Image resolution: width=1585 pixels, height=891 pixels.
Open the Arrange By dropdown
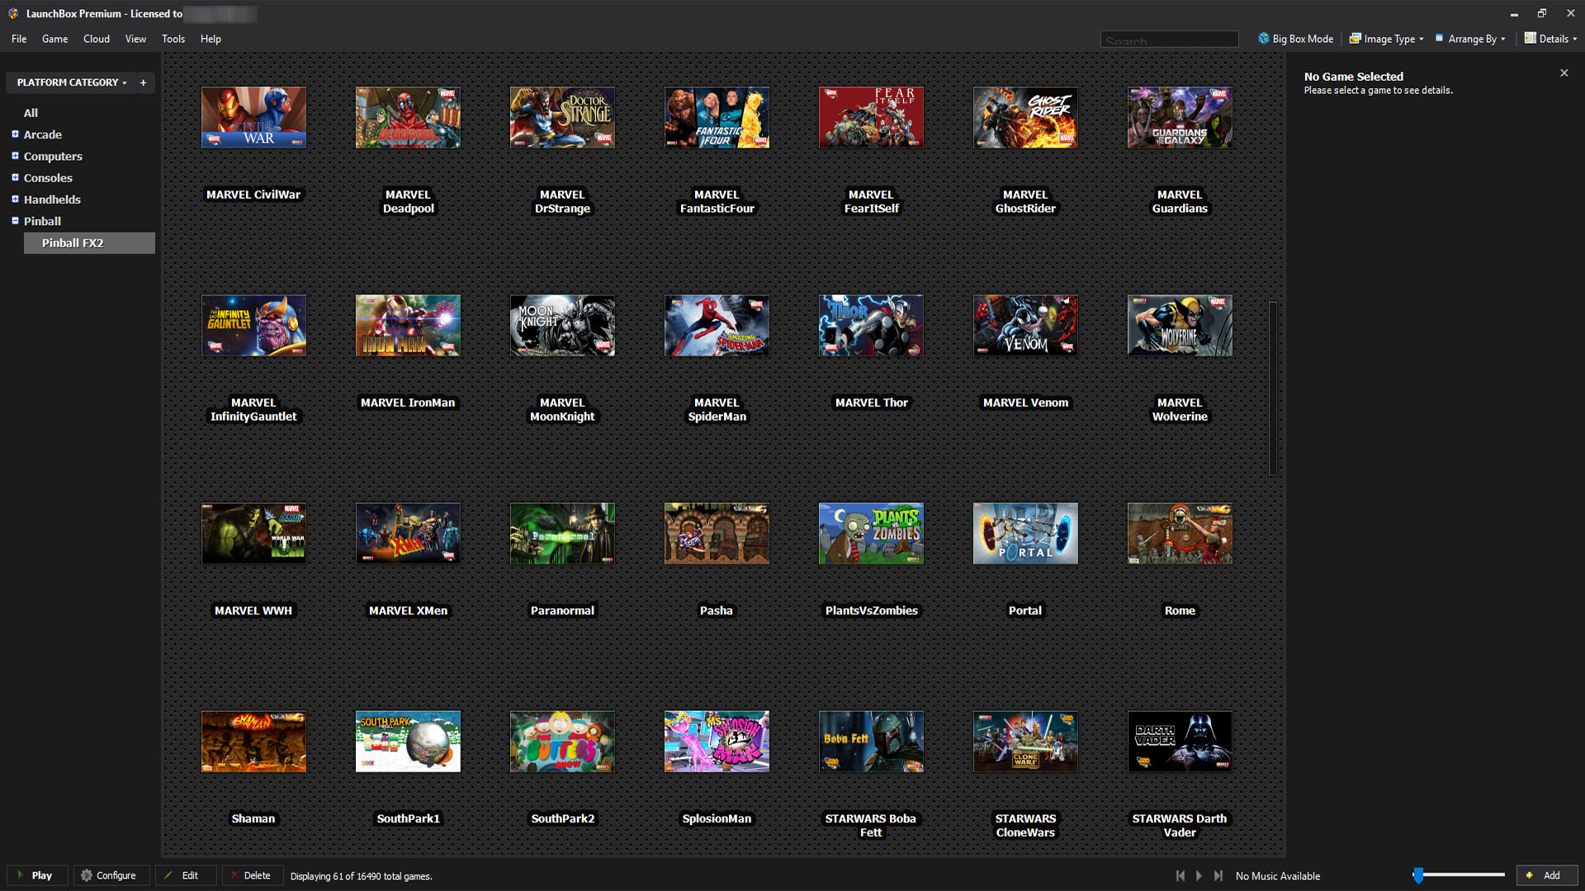click(1470, 39)
